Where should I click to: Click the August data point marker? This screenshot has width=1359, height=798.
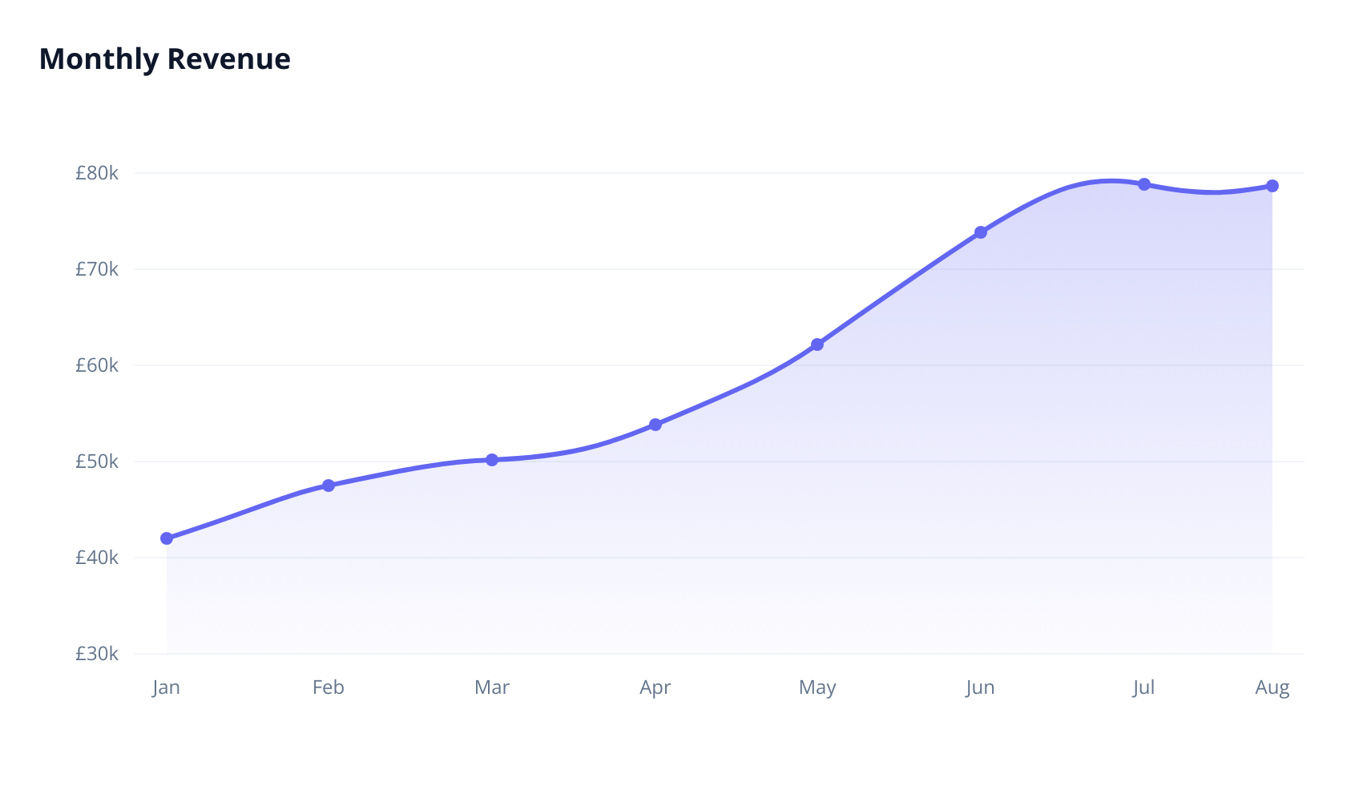pyautogui.click(x=1272, y=186)
